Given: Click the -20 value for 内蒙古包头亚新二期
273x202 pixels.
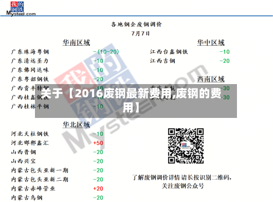Looking at the screenshot, I should tap(98, 180).
